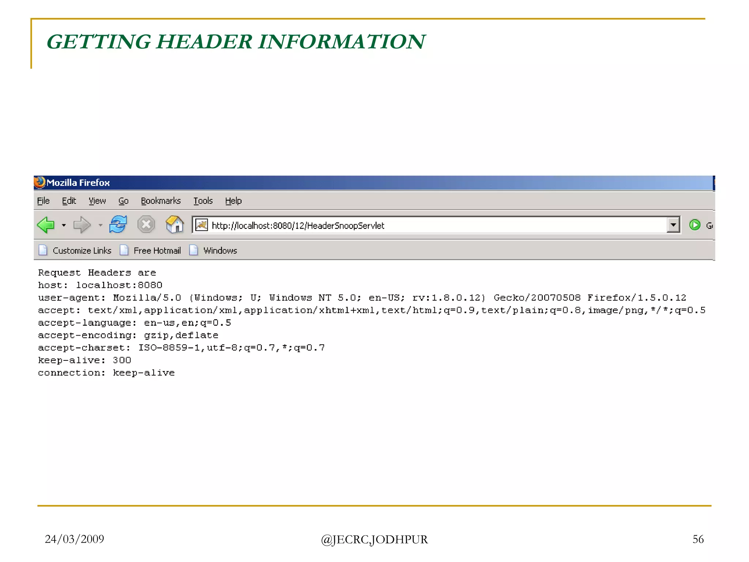Open the Free Hotmail bookmark

click(157, 251)
